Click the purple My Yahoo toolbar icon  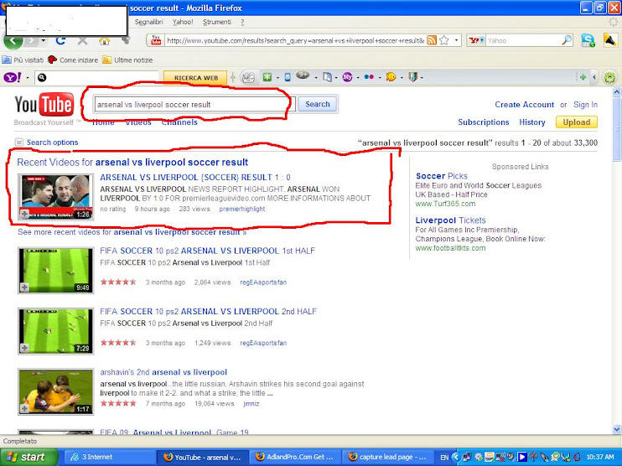coord(347,77)
